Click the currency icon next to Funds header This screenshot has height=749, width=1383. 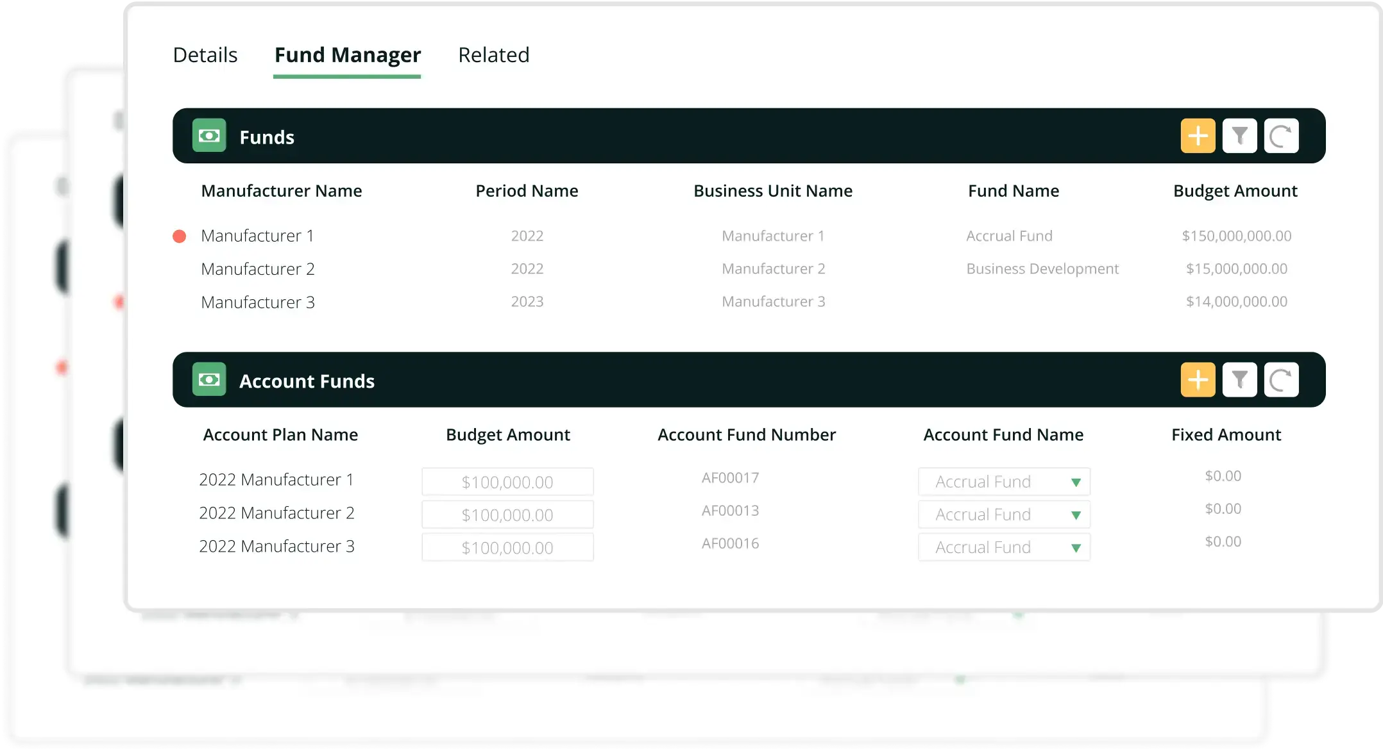tap(208, 136)
